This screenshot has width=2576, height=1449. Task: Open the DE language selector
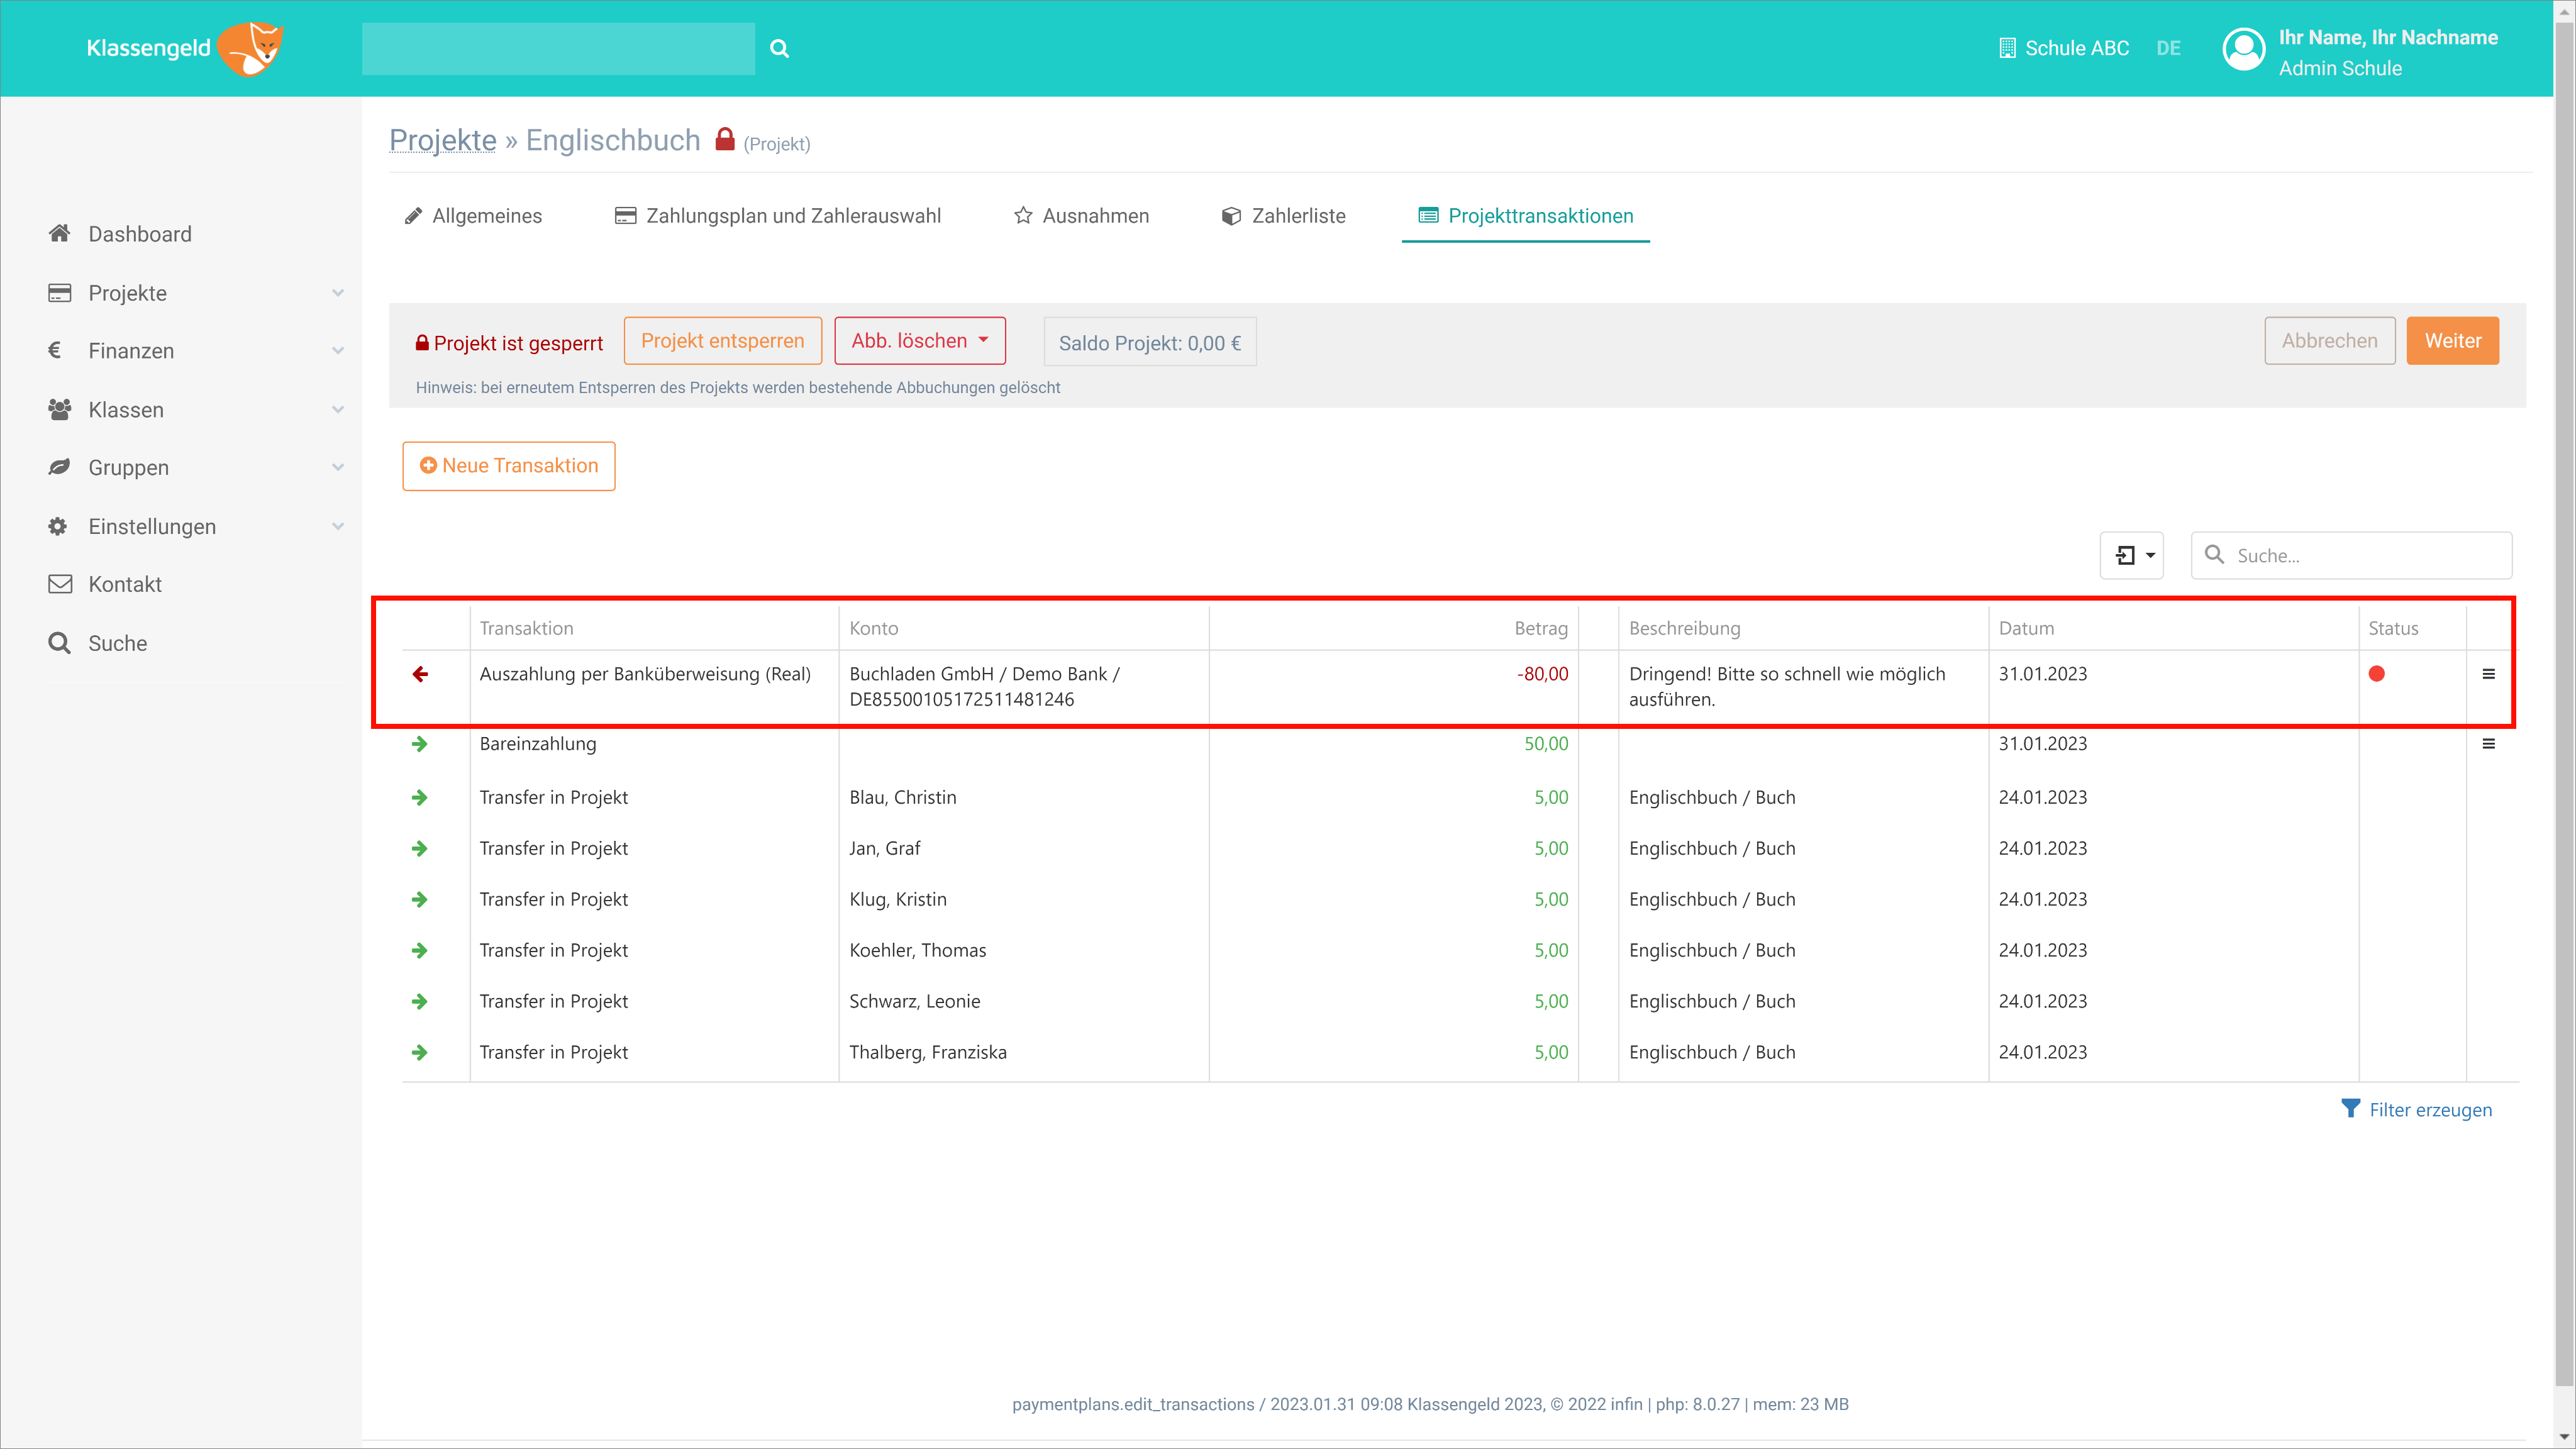[x=2168, y=48]
